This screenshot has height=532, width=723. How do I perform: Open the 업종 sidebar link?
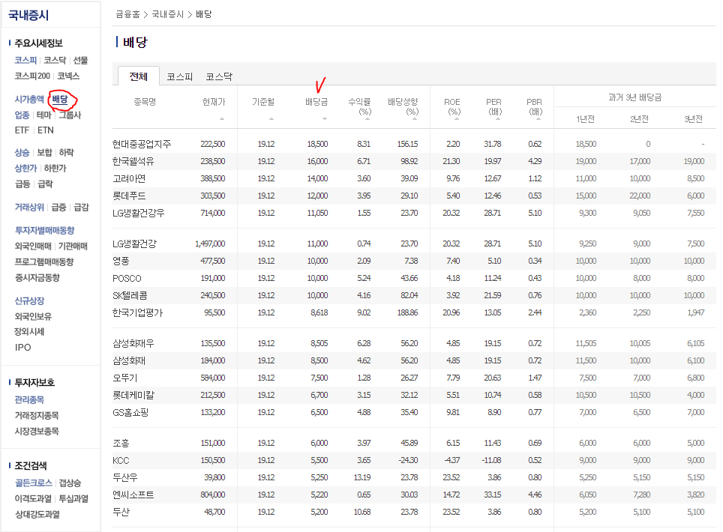[x=22, y=115]
